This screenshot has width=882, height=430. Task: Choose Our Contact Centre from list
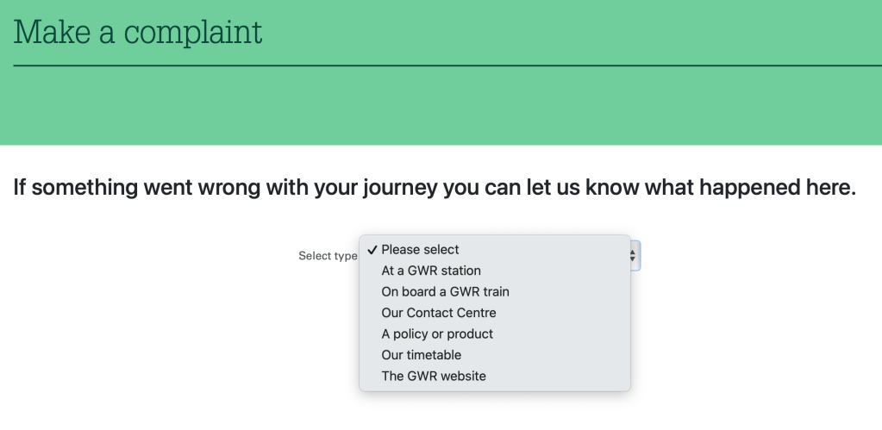pyautogui.click(x=438, y=313)
